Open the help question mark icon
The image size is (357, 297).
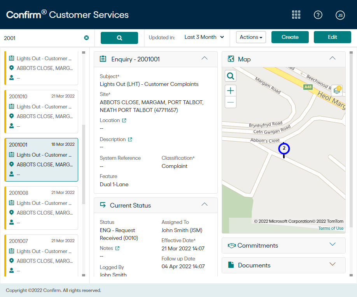[318, 15]
